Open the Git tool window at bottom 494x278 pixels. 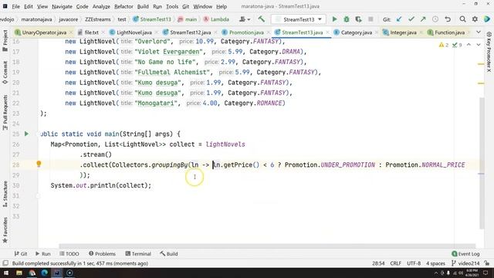pos(21,254)
